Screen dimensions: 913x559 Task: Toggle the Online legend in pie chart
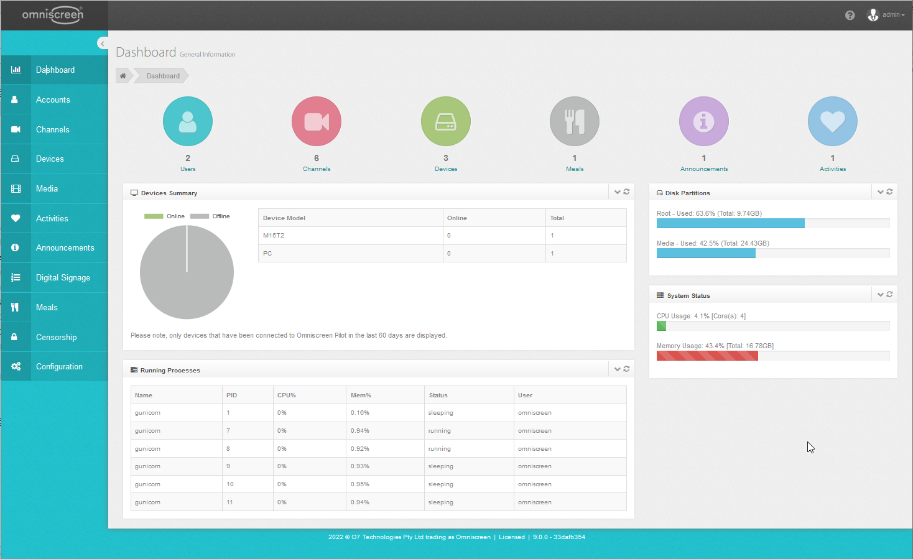pyautogui.click(x=165, y=216)
